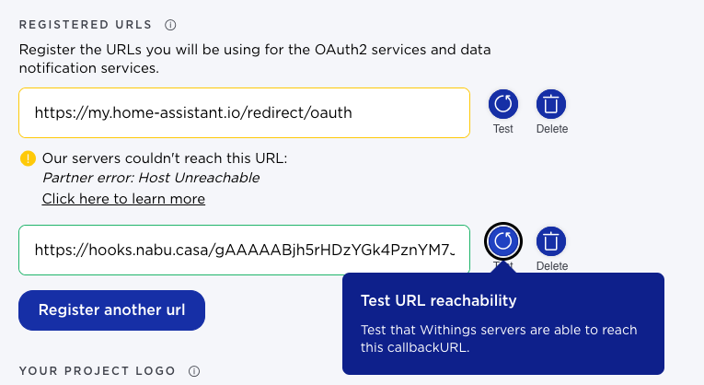Click the Test label under first refresh icon
704x385 pixels.
(x=502, y=129)
